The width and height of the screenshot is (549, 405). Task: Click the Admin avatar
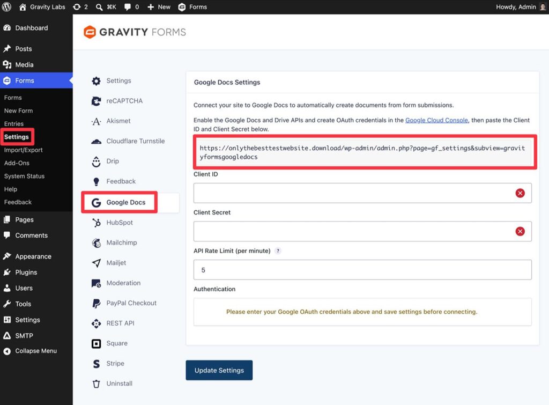[543, 7]
